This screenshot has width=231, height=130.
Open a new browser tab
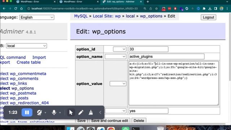click(148, 1)
